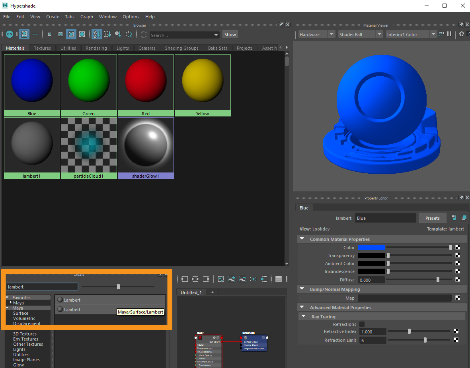Switch to the Textures tab

pos(42,48)
